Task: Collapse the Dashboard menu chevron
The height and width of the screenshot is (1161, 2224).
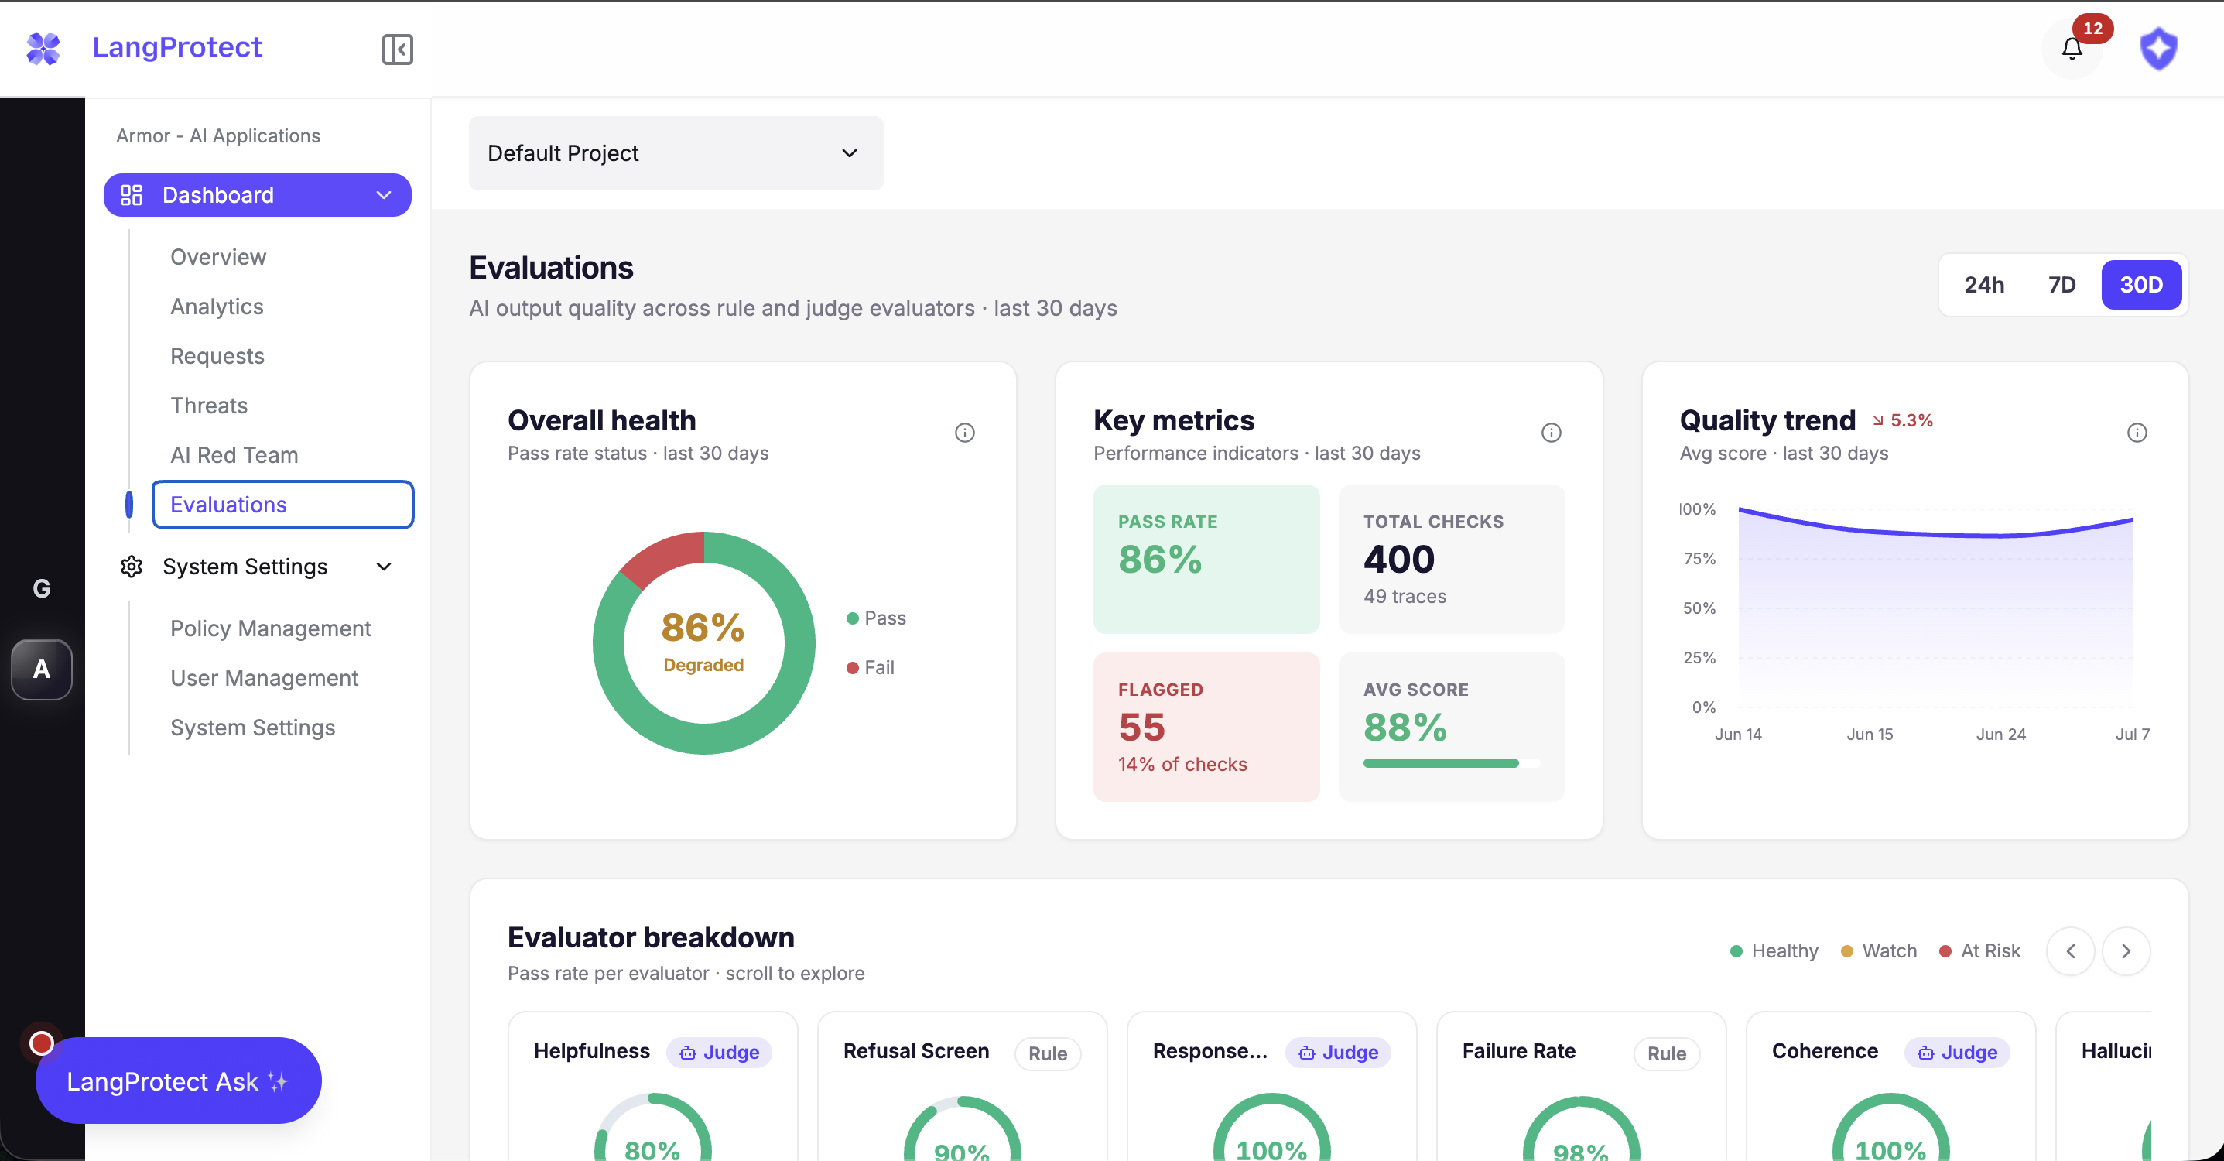Action: point(383,195)
